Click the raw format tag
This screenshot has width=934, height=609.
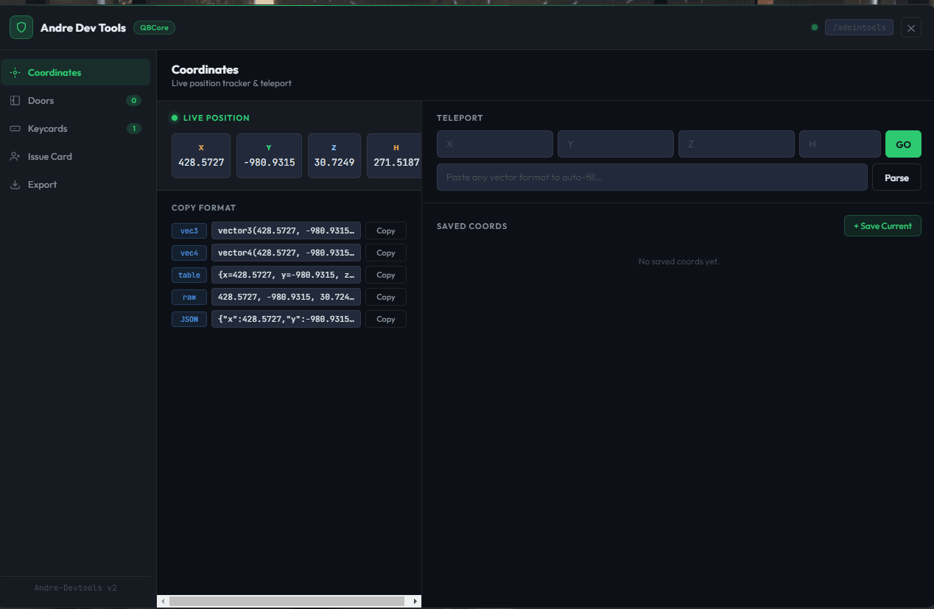pyautogui.click(x=189, y=297)
